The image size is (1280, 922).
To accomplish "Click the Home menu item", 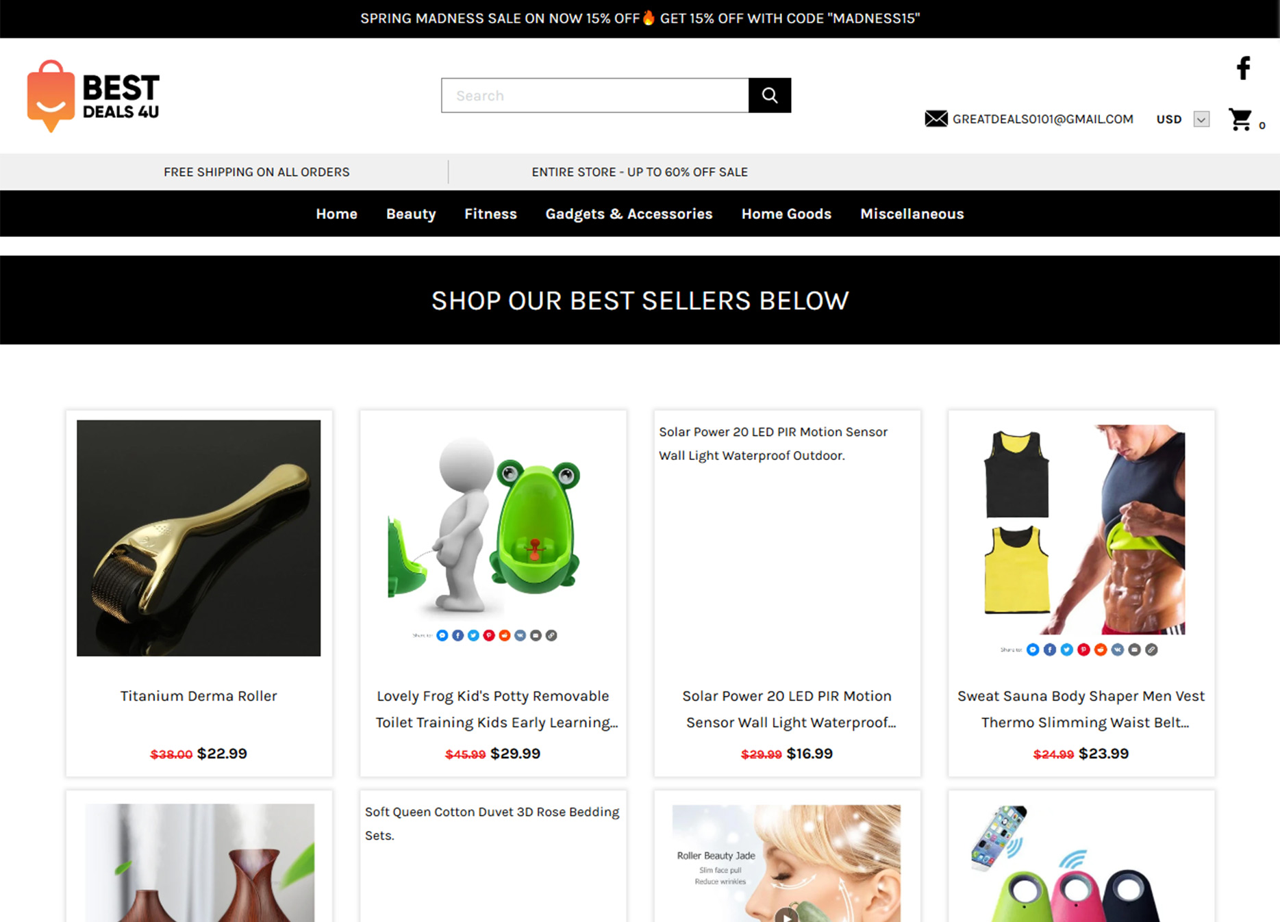I will (336, 214).
